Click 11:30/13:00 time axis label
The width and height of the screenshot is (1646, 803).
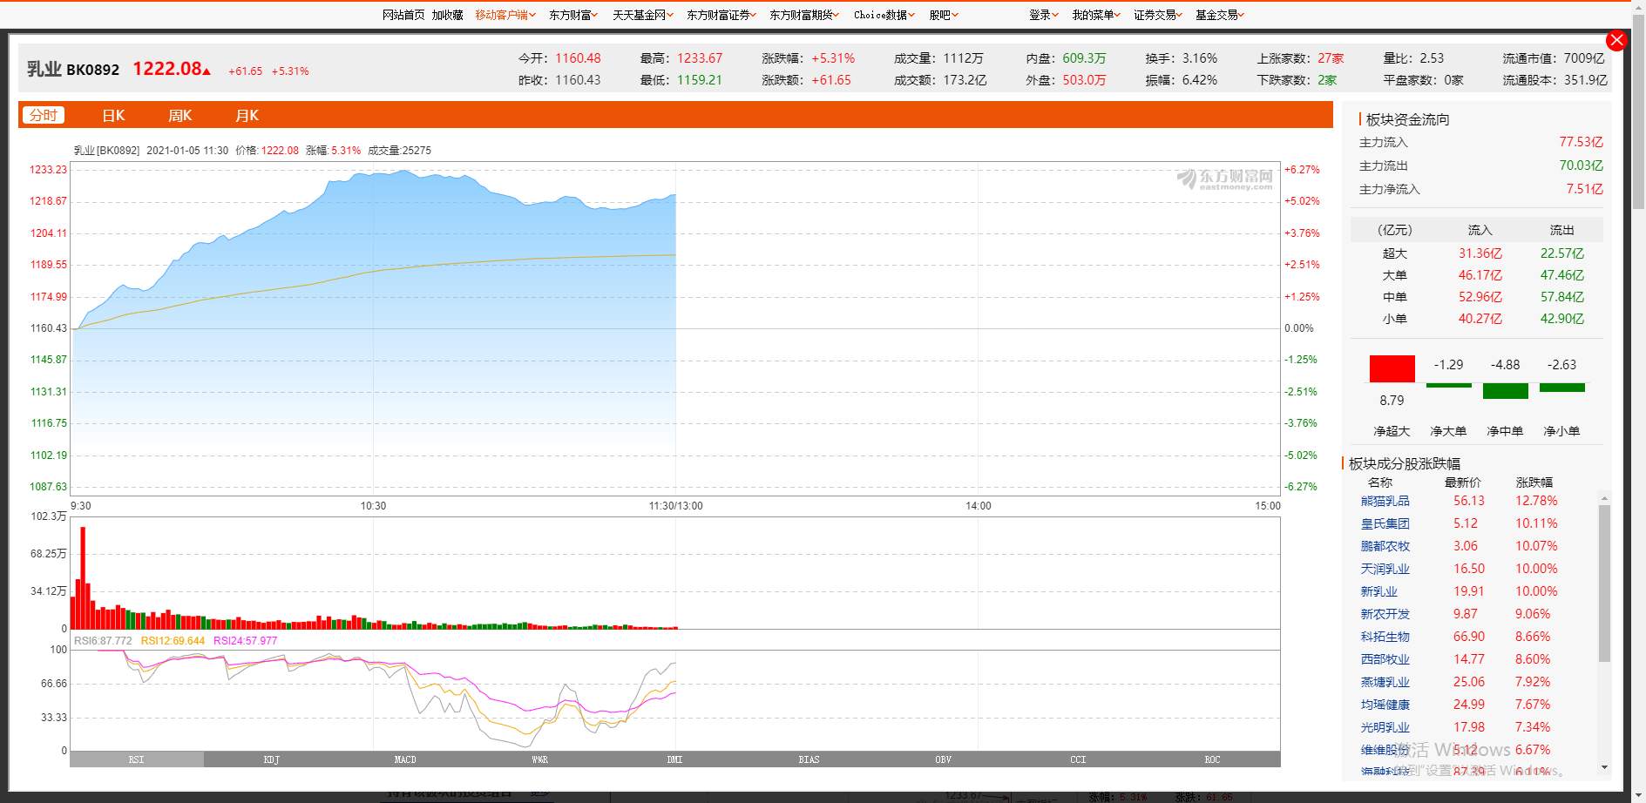pos(675,506)
